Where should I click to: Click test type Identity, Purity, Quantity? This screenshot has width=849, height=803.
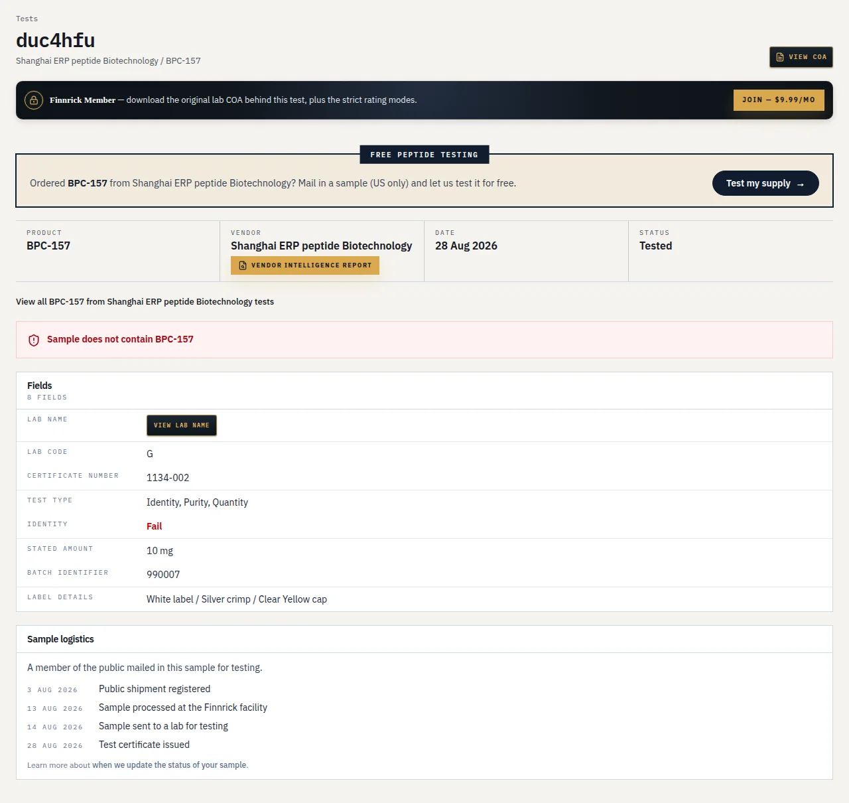coord(198,502)
